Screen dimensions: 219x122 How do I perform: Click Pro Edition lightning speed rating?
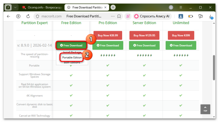coord(108,56)
